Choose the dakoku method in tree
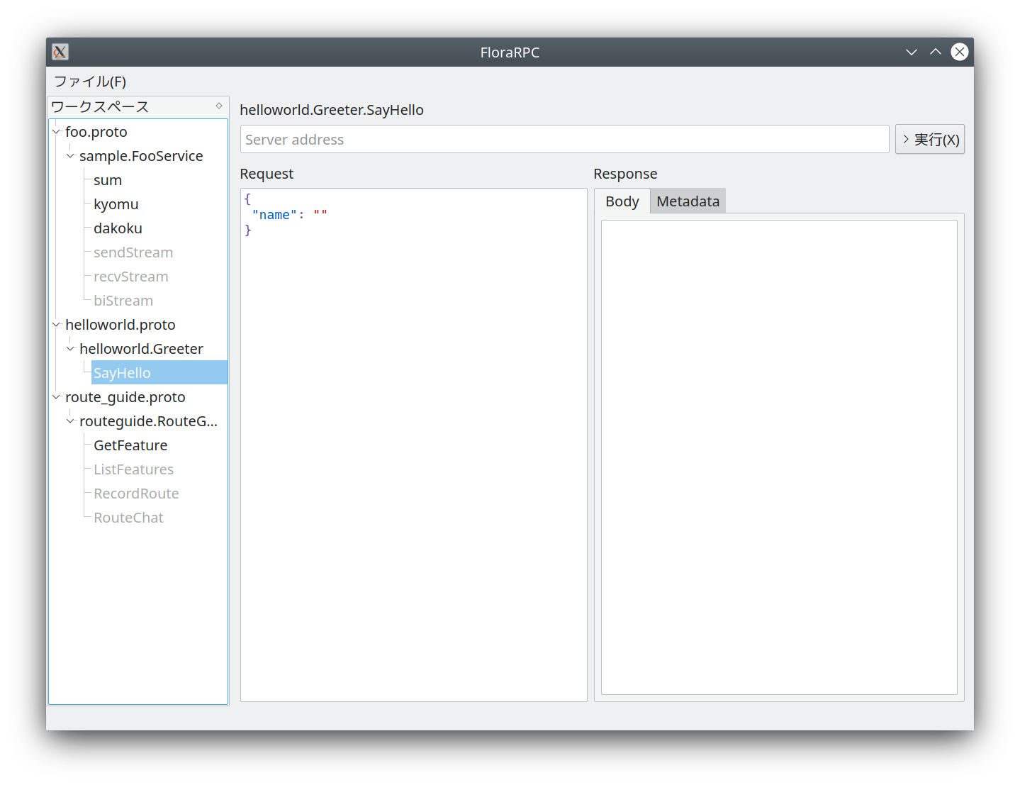Screen dimensions: 1020x785 click(118, 228)
